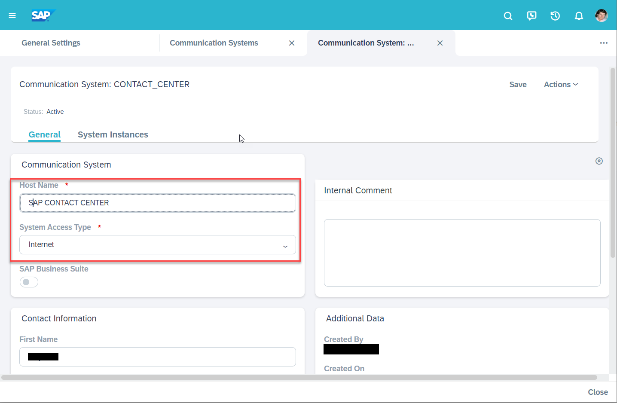Image resolution: width=617 pixels, height=403 pixels.
Task: Click into the Host Name field
Action: pyautogui.click(x=158, y=203)
